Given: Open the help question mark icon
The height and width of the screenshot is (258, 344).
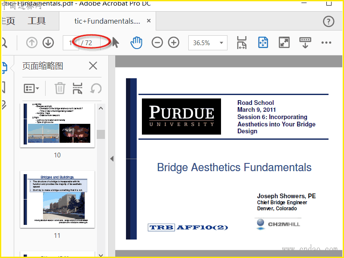Looking at the screenshot, I should [329, 21].
